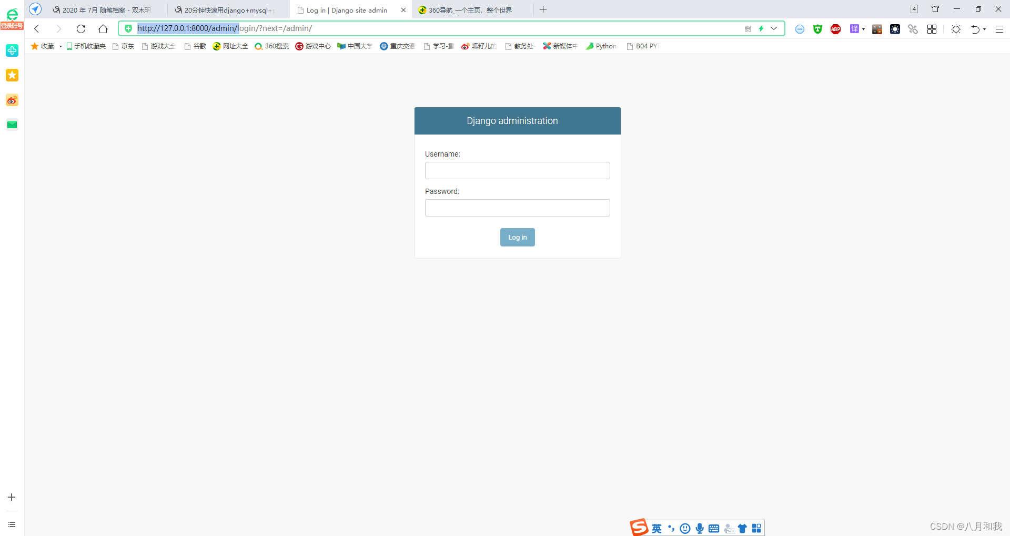Click the tab count indicator showing 4
The image size is (1010, 536).
click(914, 9)
